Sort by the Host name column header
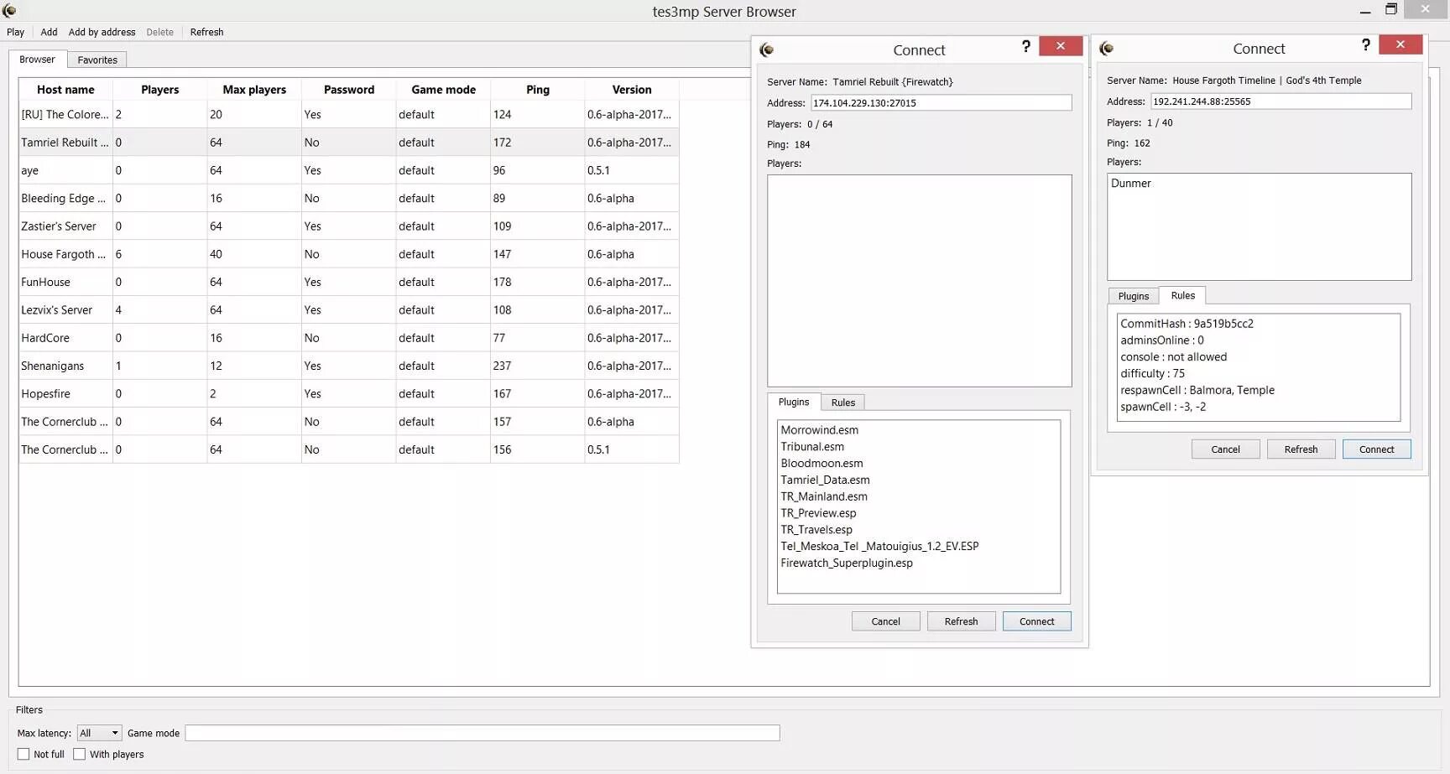Screen dimensions: 1450x774 (65, 90)
